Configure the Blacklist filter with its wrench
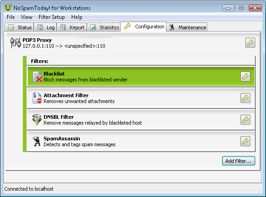 tap(245, 76)
